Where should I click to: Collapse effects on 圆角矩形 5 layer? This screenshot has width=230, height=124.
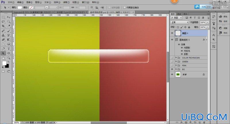pos(207,40)
